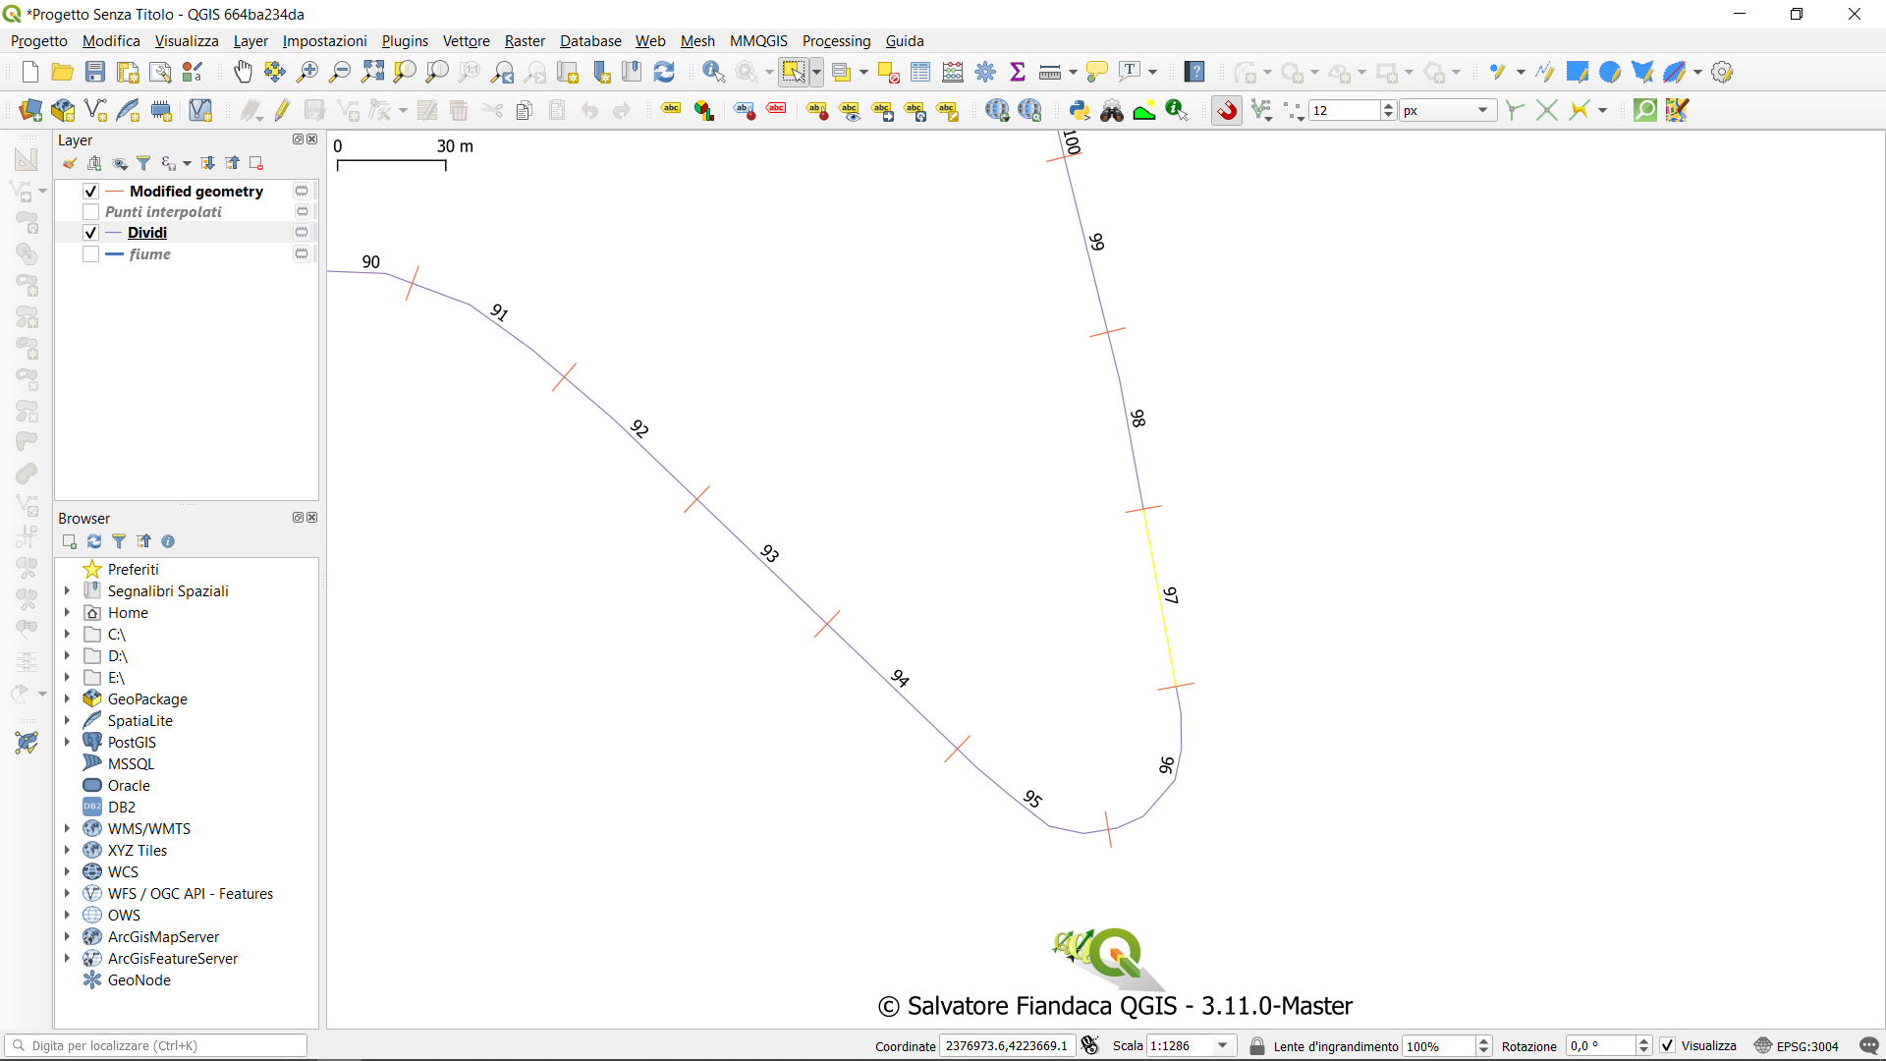
Task: Open the attribute table icon
Action: click(920, 72)
